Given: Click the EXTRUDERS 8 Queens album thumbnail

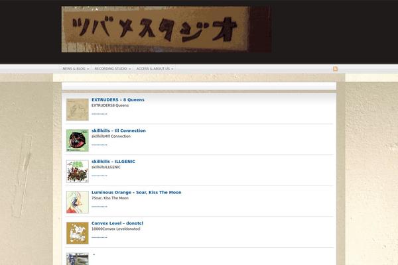Looking at the screenshot, I should point(78,109).
